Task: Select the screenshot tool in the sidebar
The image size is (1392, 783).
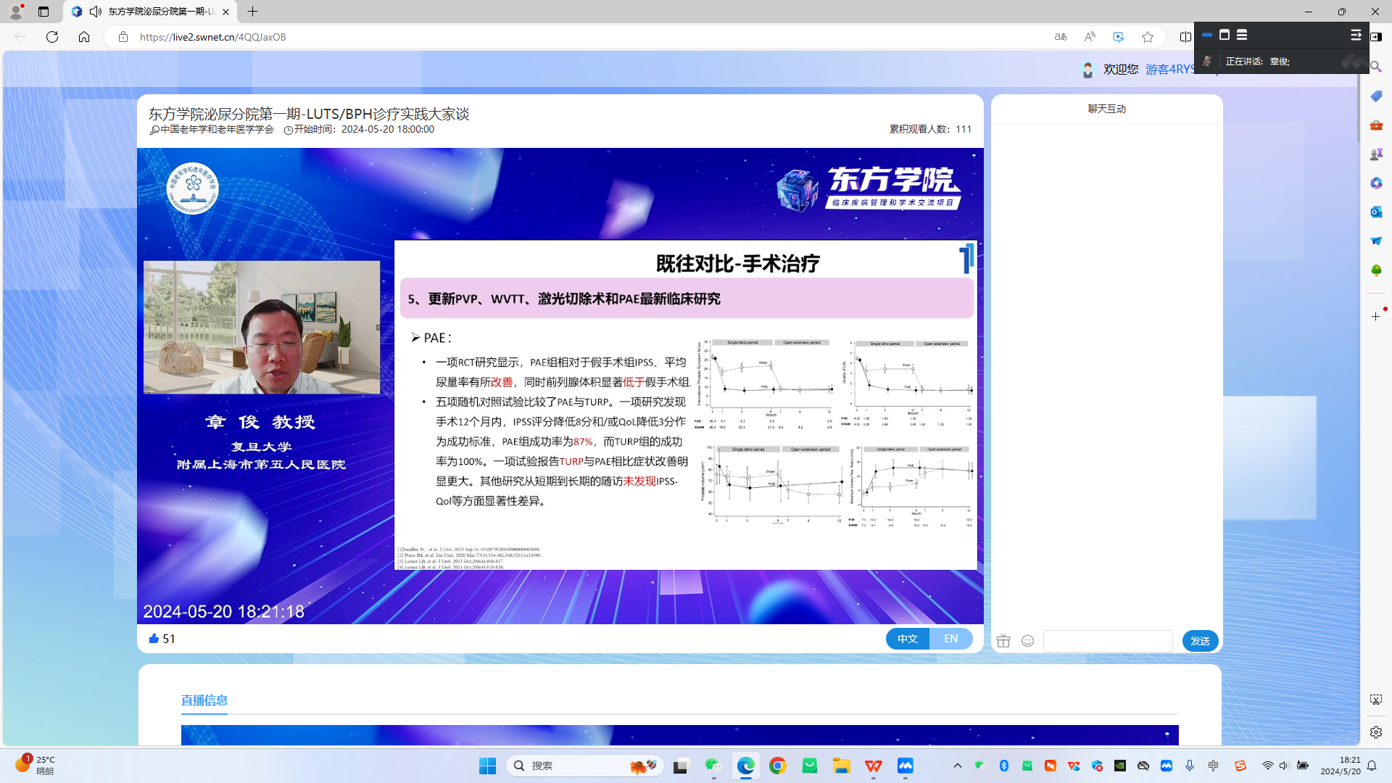Action: pyautogui.click(x=1376, y=699)
